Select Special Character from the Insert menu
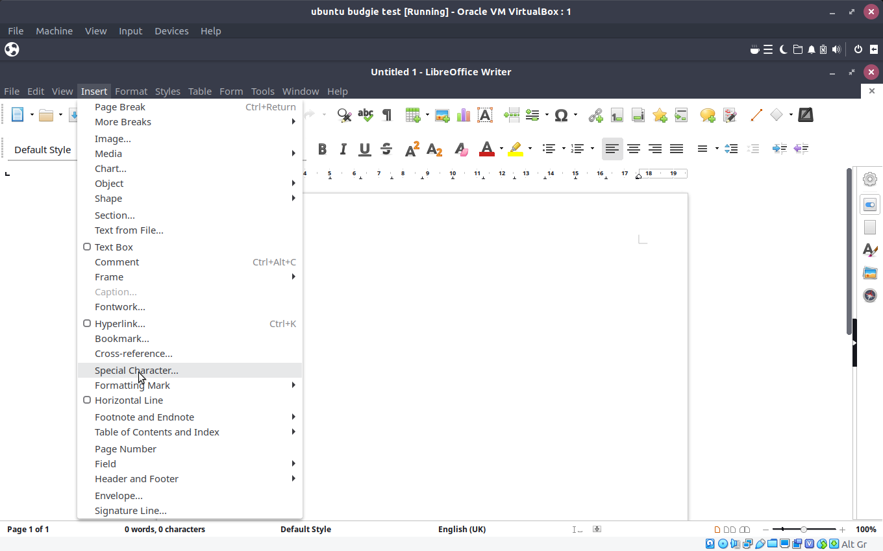 [x=136, y=370]
